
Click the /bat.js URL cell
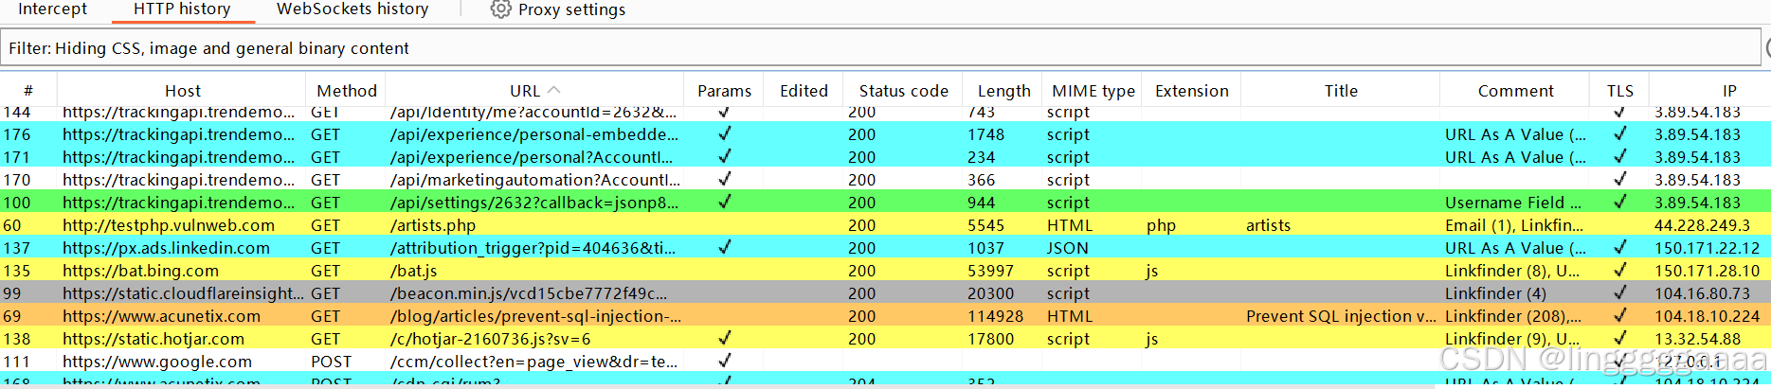pyautogui.click(x=535, y=271)
